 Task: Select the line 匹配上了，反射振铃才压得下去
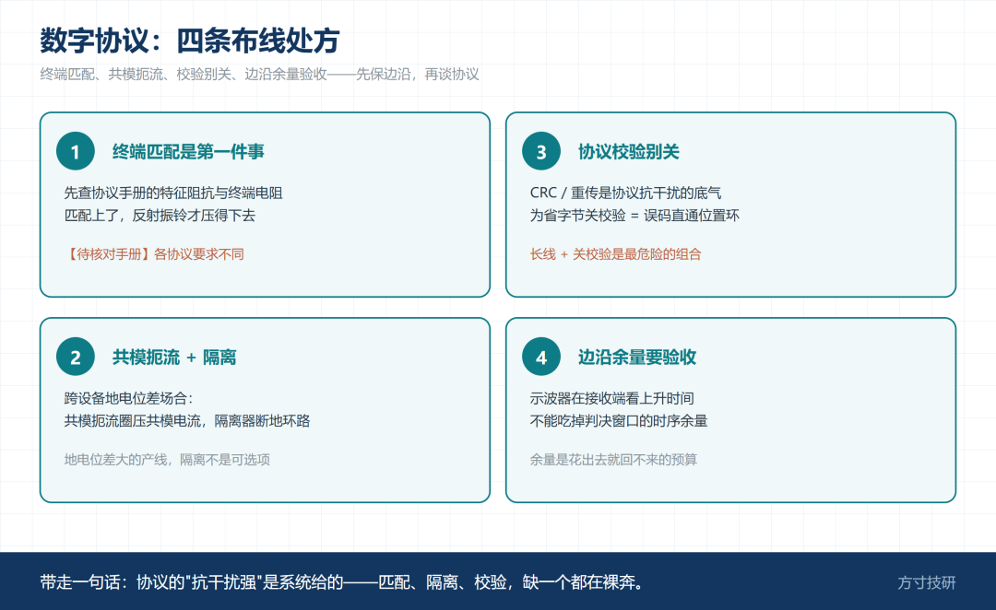[160, 216]
